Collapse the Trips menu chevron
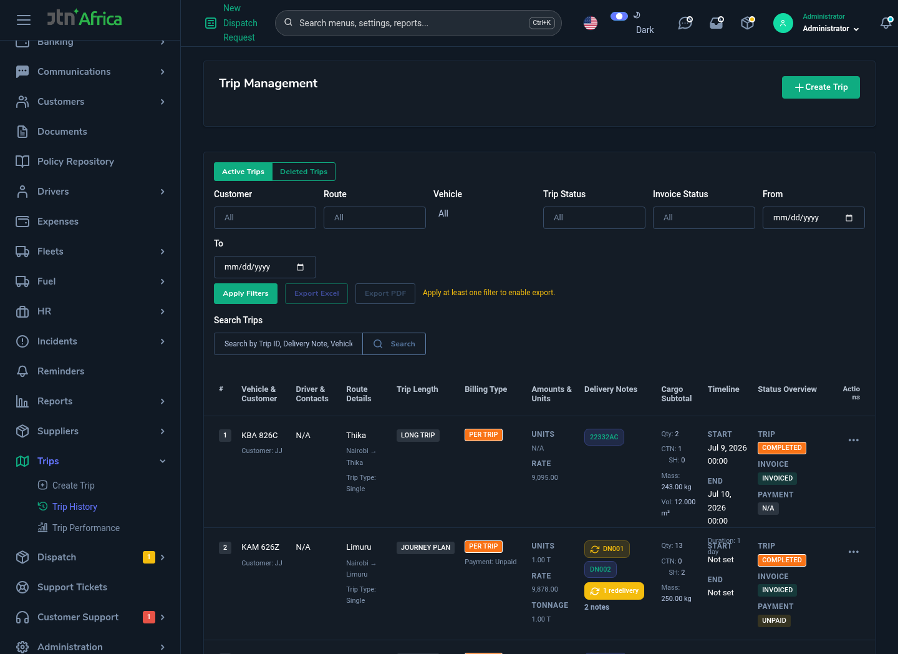Screen dimensions: 898x654 point(163,461)
